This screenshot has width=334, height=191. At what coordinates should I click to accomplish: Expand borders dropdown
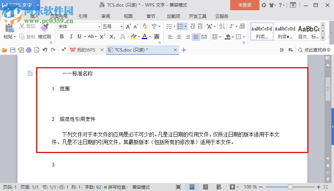244,37
